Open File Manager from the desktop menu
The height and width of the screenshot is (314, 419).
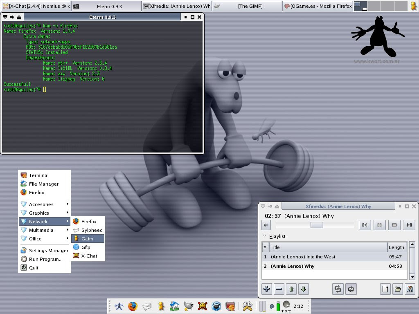pyautogui.click(x=44, y=184)
